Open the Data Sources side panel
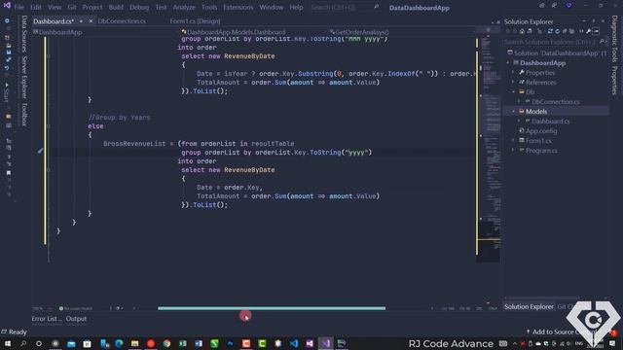Viewport: 623px width, 350px height. click(x=24, y=34)
